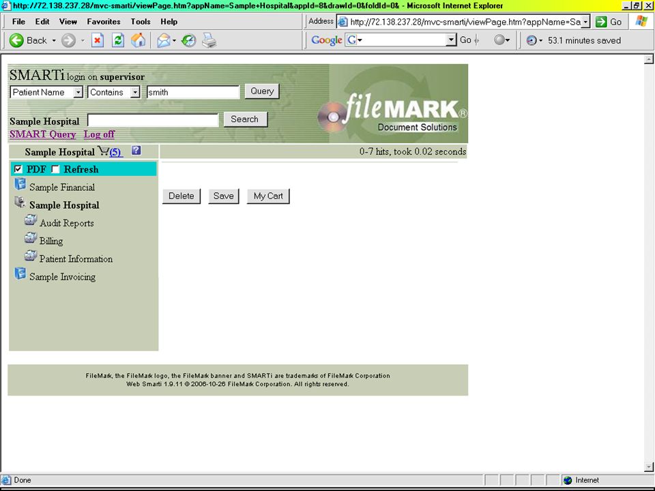Screen dimensions: 655x491
Task: Click the browser address URL field
Action: (465, 22)
